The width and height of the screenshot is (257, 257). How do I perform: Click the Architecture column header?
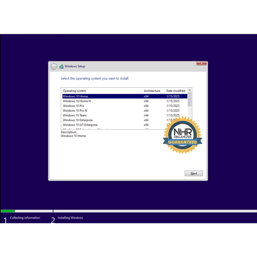153,91
